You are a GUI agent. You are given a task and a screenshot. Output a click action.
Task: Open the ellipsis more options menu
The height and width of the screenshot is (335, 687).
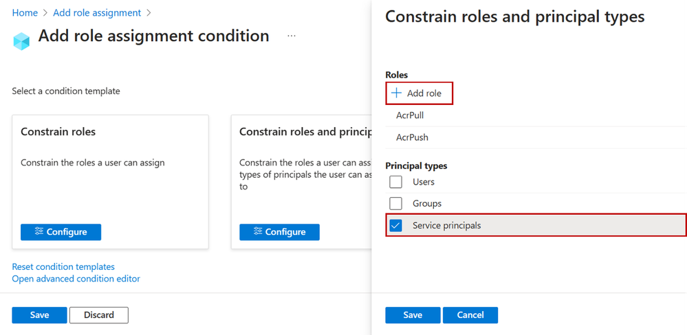click(292, 36)
